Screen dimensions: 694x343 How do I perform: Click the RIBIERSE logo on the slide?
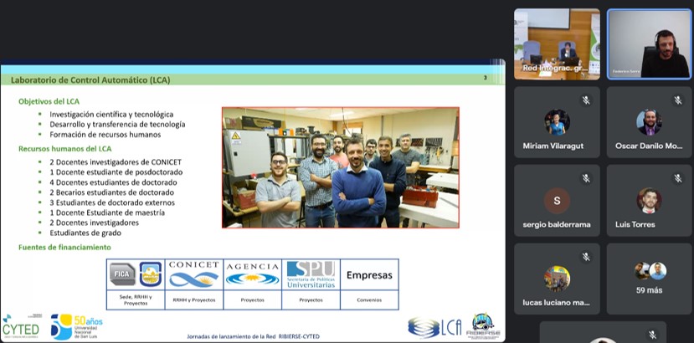[483, 325]
